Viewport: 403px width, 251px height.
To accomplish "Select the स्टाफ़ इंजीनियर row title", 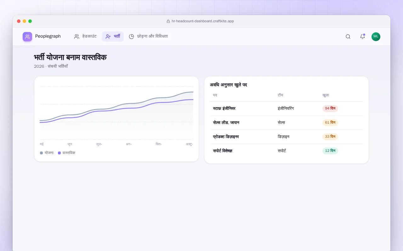I will pos(224,109).
